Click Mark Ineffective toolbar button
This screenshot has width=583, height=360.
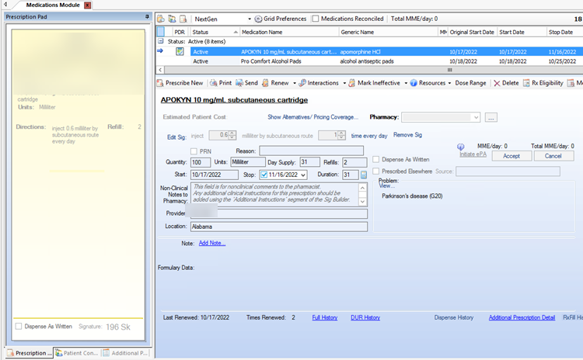click(375, 83)
